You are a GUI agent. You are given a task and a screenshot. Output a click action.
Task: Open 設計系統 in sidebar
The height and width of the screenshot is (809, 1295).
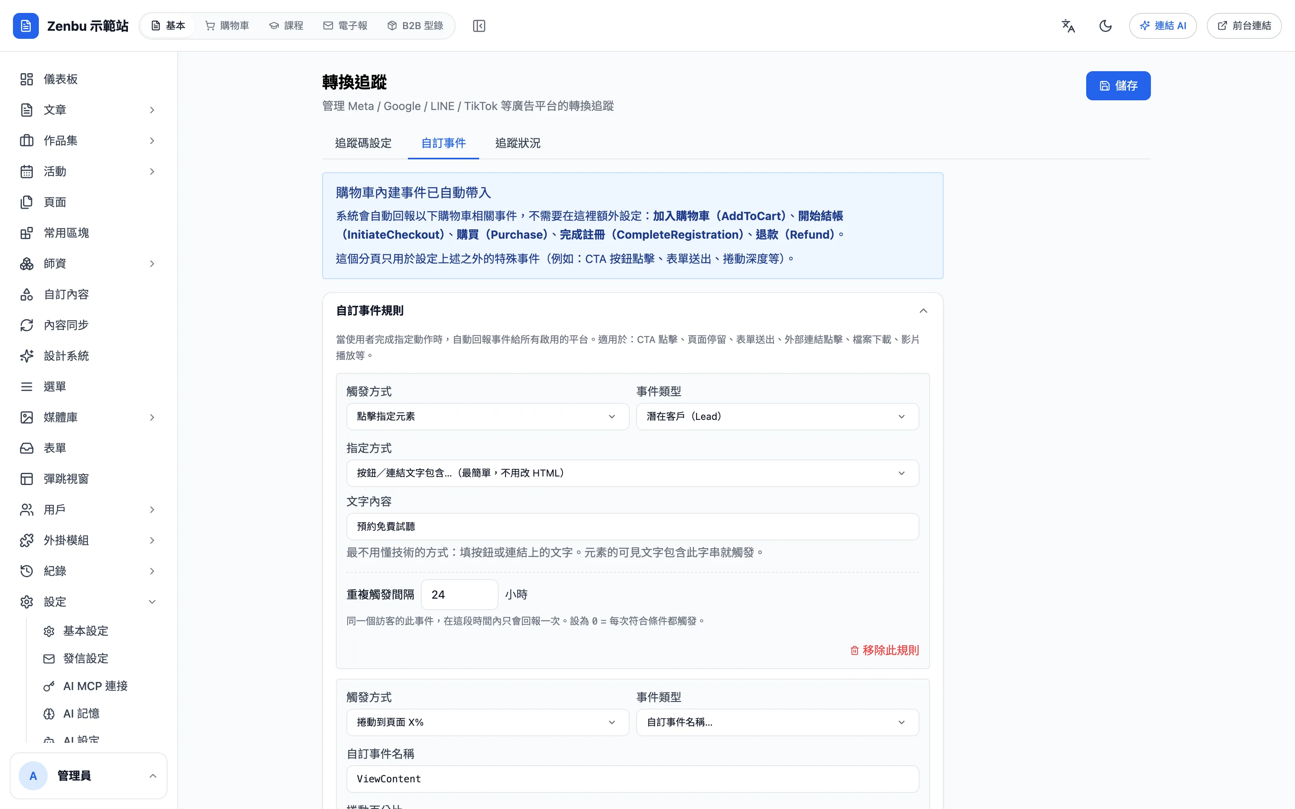coord(89,356)
